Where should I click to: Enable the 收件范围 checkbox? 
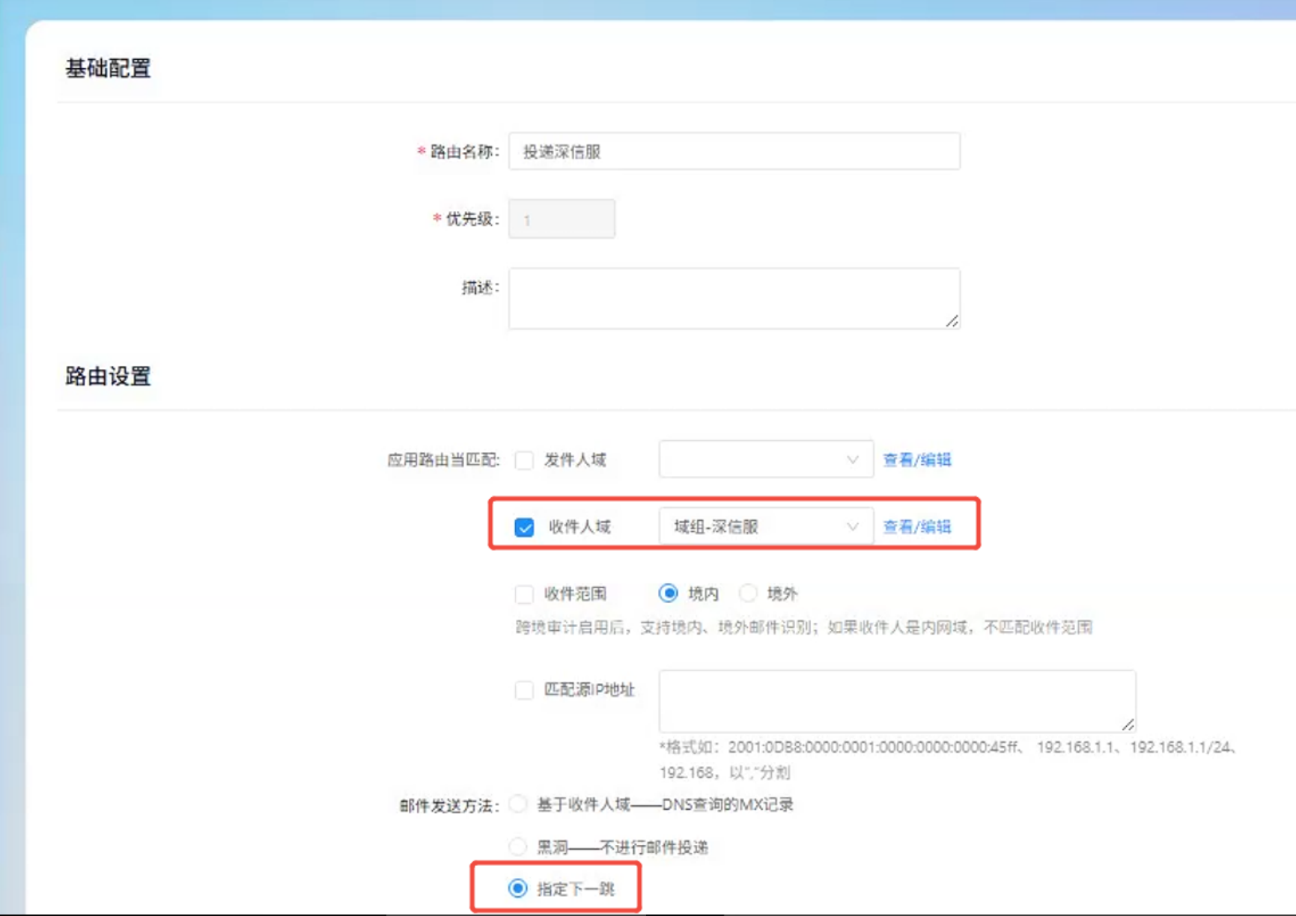(524, 594)
